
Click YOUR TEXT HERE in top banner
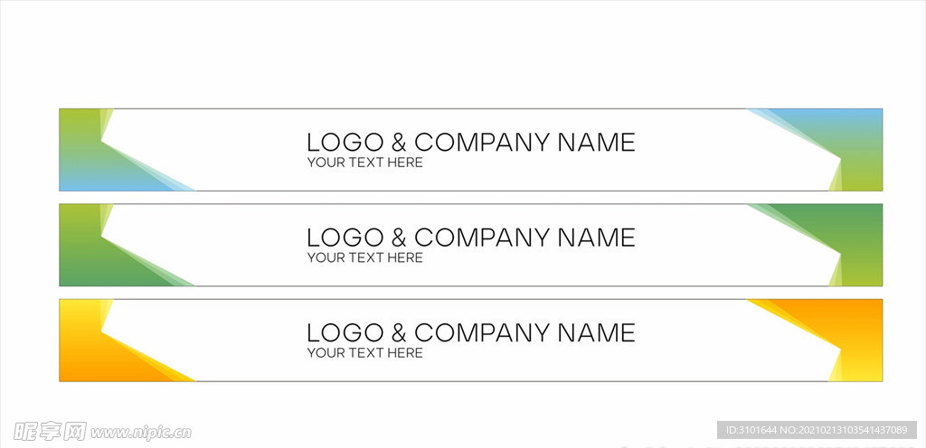click(x=365, y=163)
